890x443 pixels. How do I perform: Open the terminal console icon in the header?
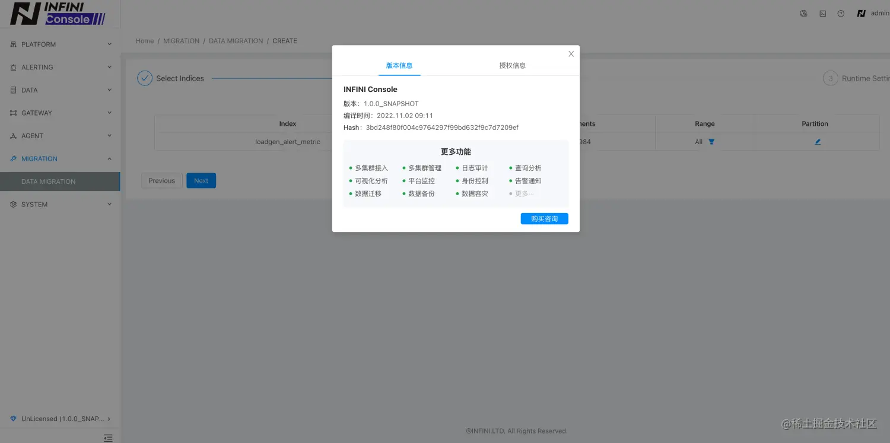pos(822,12)
